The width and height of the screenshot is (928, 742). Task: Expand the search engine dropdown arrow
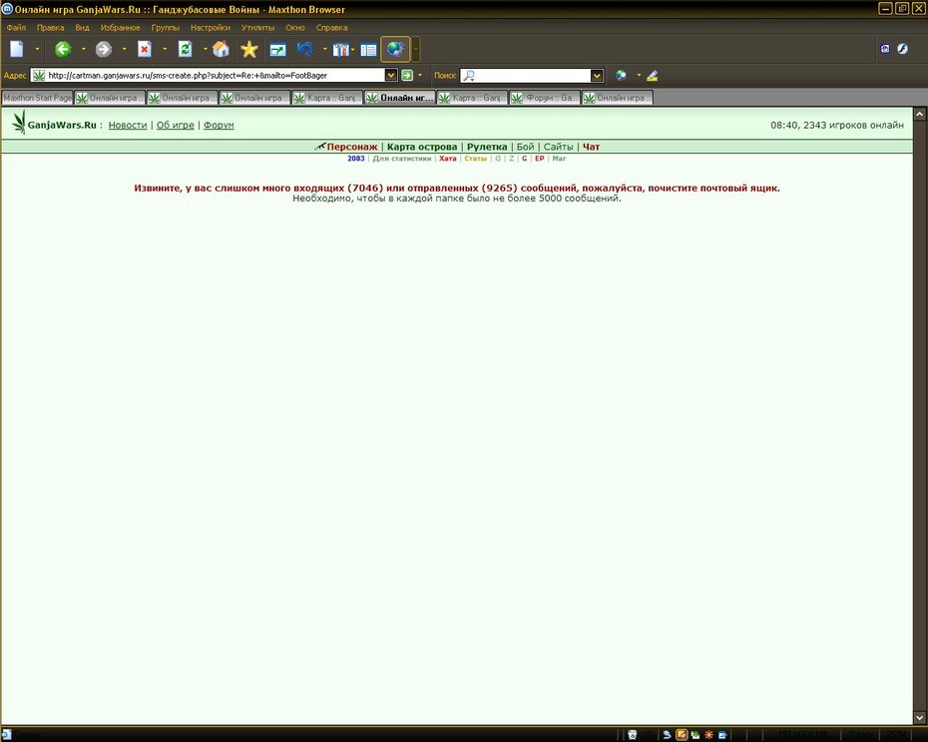(639, 75)
